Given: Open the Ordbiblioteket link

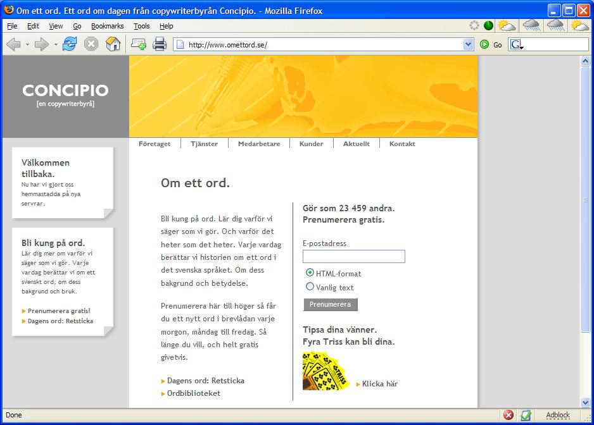Looking at the screenshot, I should (x=194, y=393).
